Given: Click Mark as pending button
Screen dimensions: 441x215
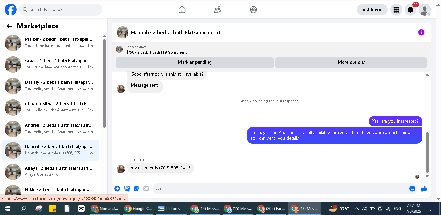Looking at the screenshot, I should 195,62.
